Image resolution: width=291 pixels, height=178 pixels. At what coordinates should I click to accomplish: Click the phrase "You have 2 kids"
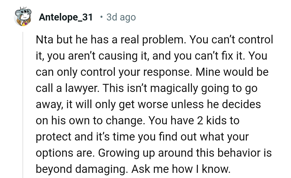185,121
